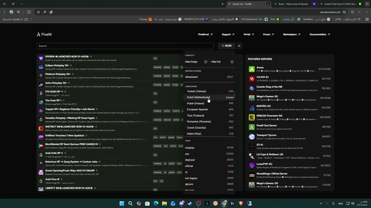
Task: Click the FiveM logo in the page header
Action: point(44,34)
